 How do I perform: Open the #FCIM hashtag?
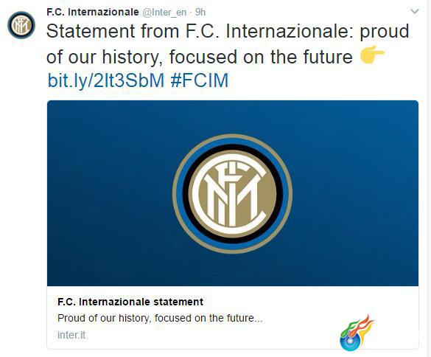coord(199,80)
